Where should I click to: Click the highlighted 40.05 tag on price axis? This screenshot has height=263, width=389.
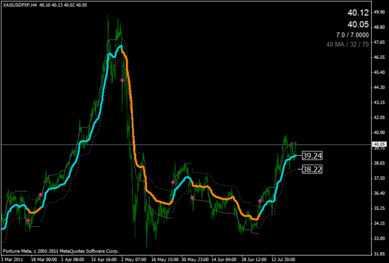379,145
